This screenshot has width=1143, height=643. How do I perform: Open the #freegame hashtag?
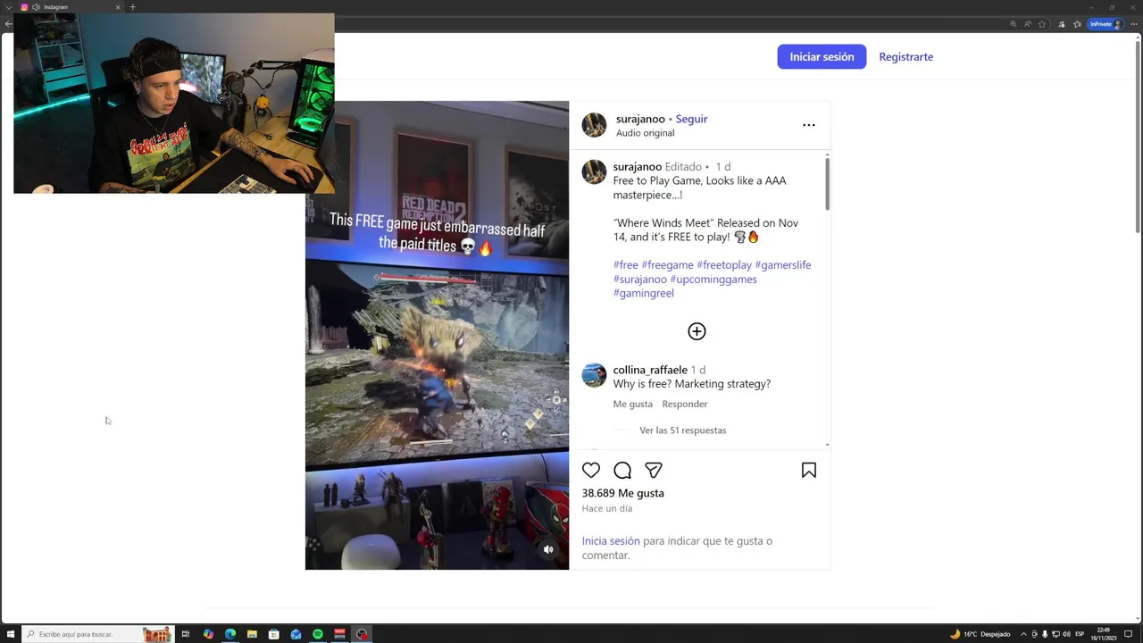click(667, 264)
